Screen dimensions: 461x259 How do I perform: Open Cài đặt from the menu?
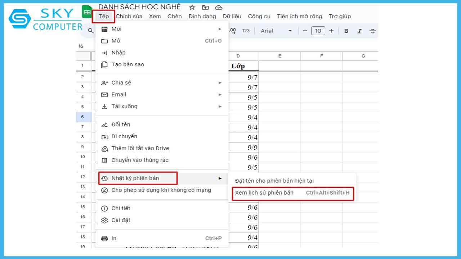[162, 220]
